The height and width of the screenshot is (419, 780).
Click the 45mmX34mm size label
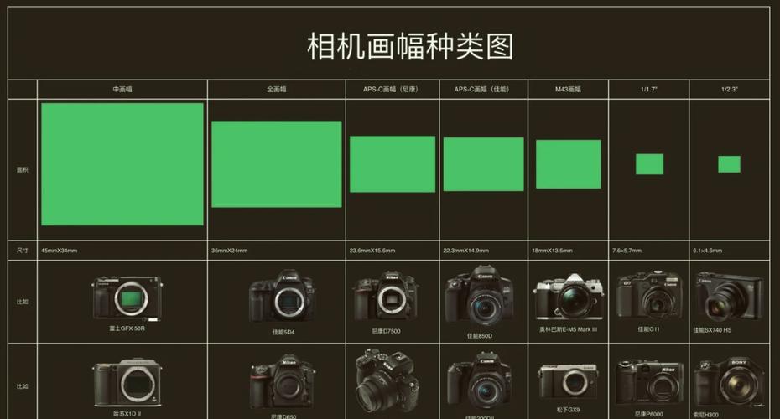point(59,250)
